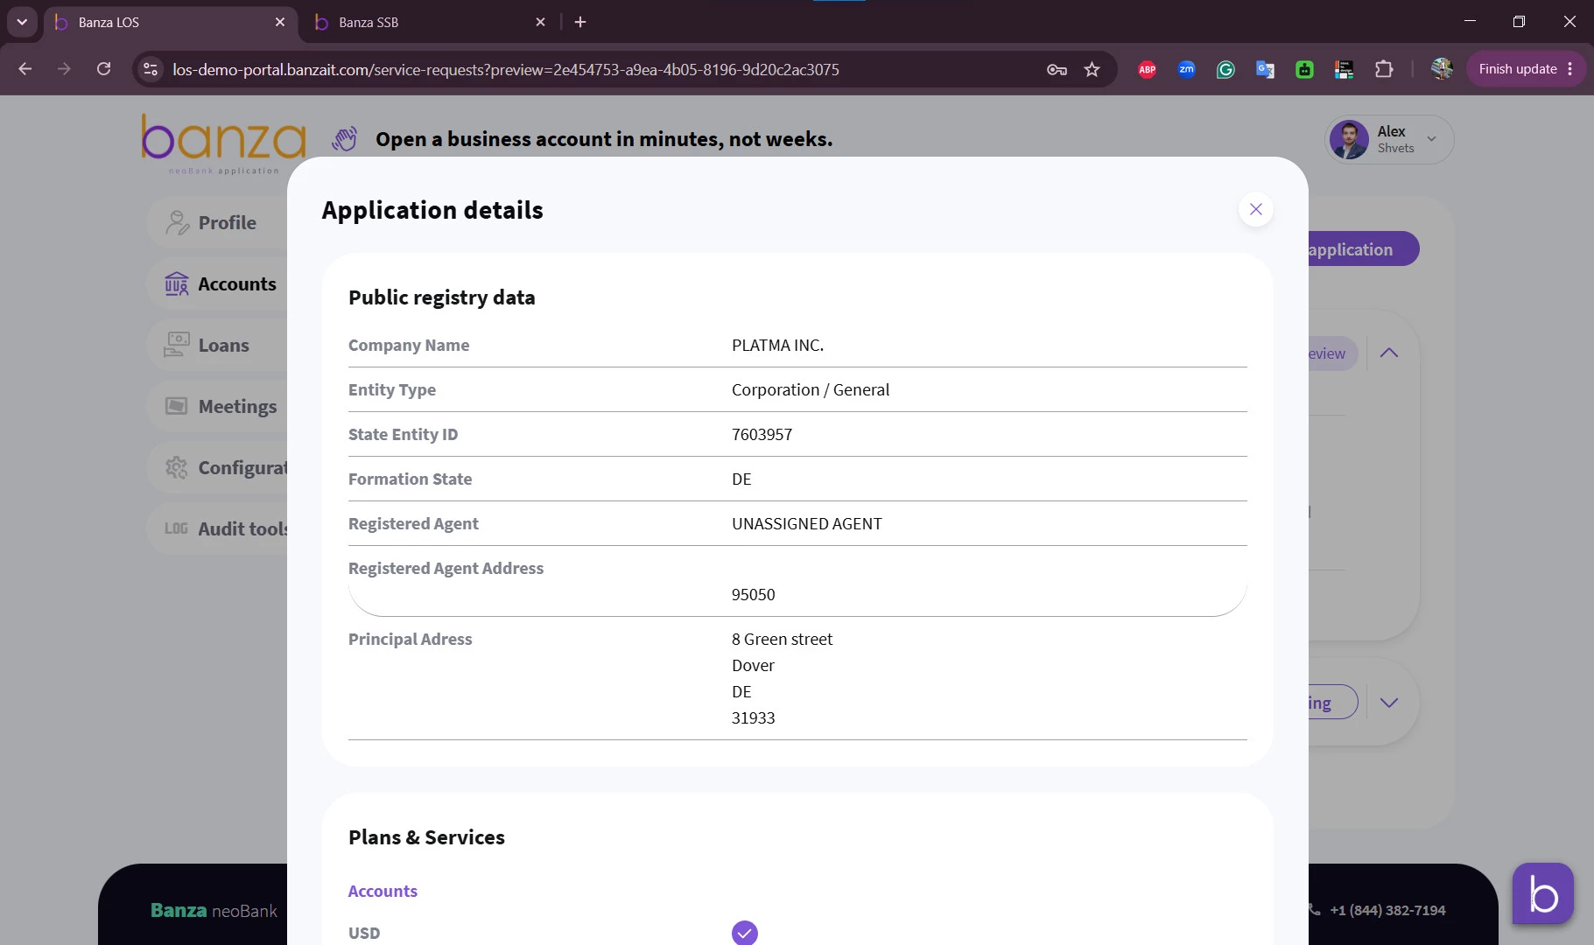This screenshot has height=945, width=1594.
Task: Expand the lower card chevron
Action: [x=1389, y=703]
